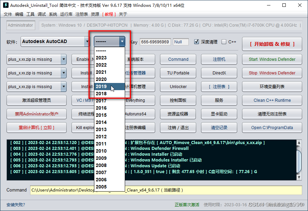Choose 2006 from the version list

pyautogui.click(x=109, y=180)
